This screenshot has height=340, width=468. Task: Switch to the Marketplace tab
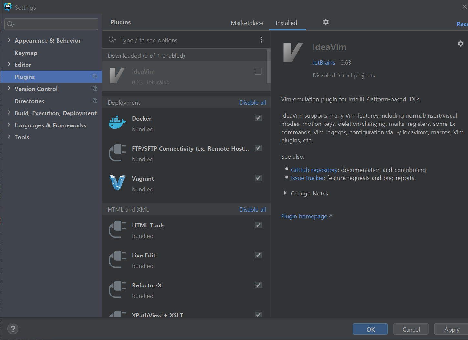tap(247, 23)
